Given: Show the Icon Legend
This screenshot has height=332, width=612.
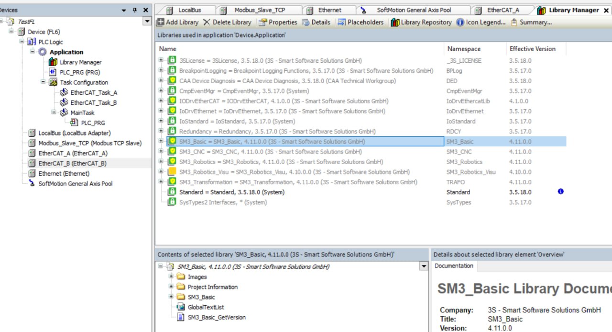Looking at the screenshot, I should pyautogui.click(x=481, y=22).
